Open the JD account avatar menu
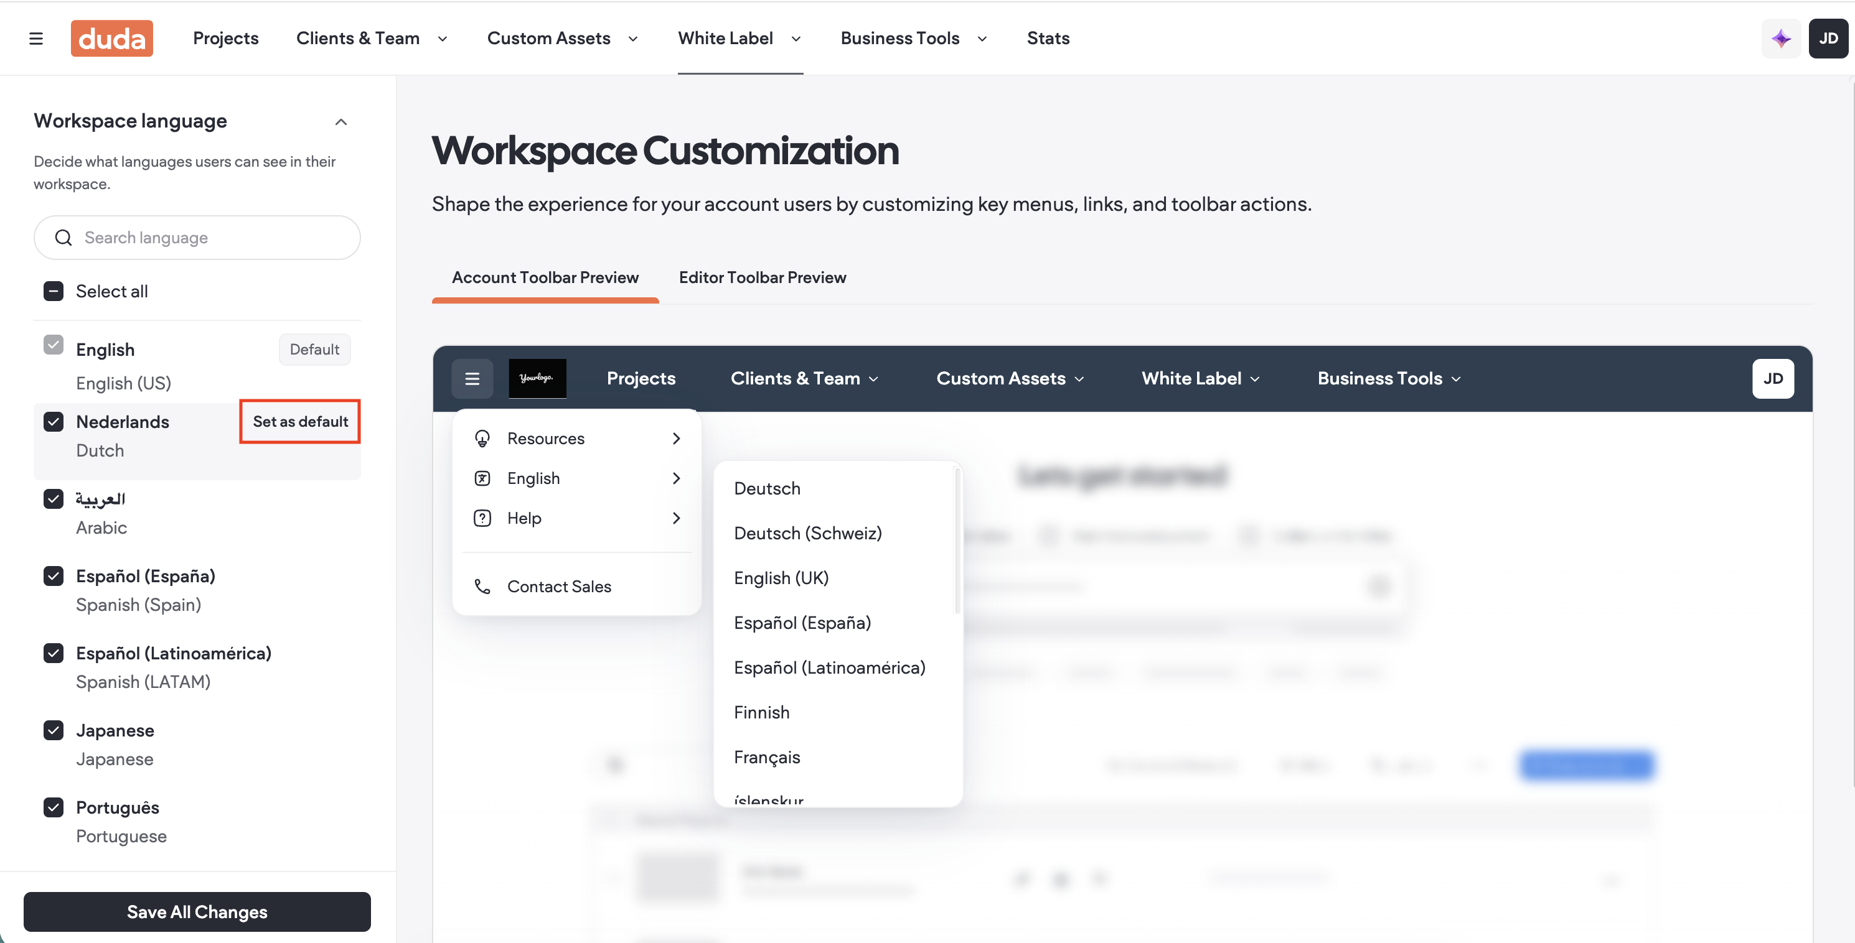 click(1828, 38)
